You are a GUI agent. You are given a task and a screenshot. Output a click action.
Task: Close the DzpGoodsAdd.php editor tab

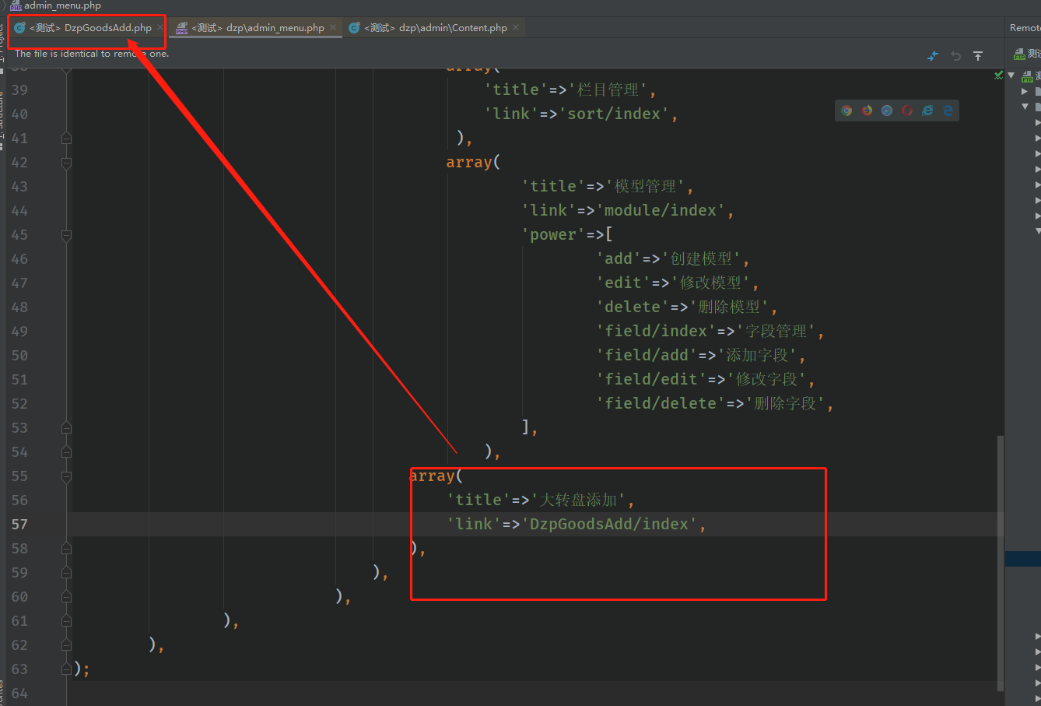(160, 27)
